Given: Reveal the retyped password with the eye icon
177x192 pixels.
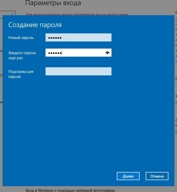Looking at the screenshot, I should [x=107, y=53].
